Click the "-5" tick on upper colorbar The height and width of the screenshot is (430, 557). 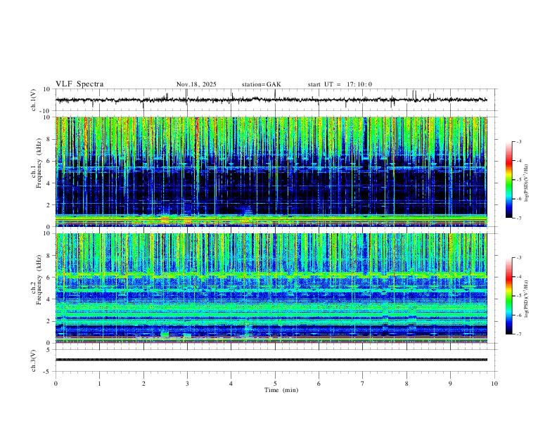point(518,180)
